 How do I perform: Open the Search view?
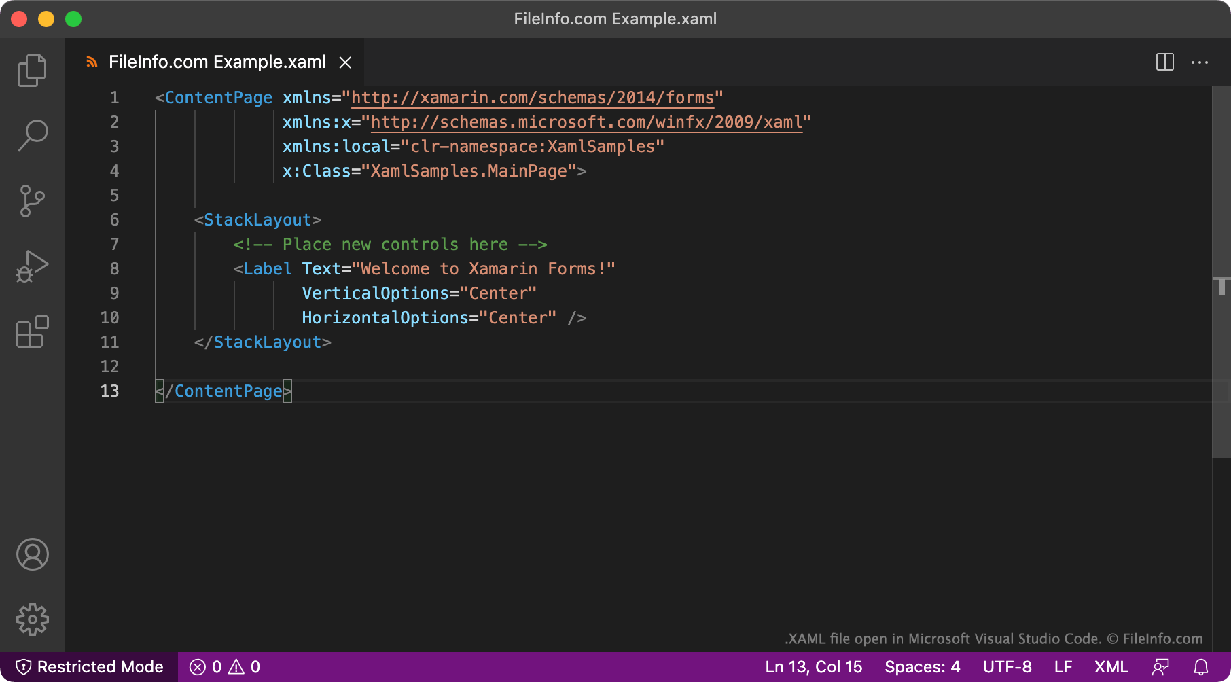point(32,134)
